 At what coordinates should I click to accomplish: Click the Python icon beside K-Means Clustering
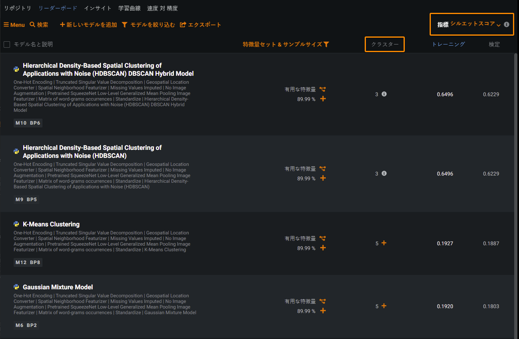[16, 224]
